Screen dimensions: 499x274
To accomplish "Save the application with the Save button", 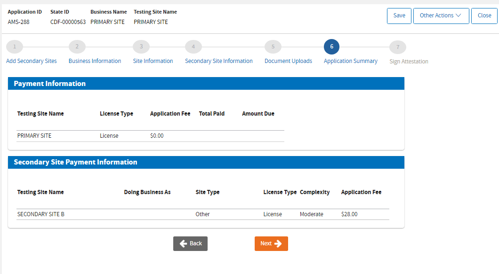I will [399, 16].
